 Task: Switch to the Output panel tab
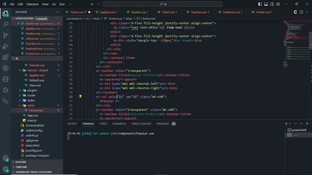[x=72, y=123]
